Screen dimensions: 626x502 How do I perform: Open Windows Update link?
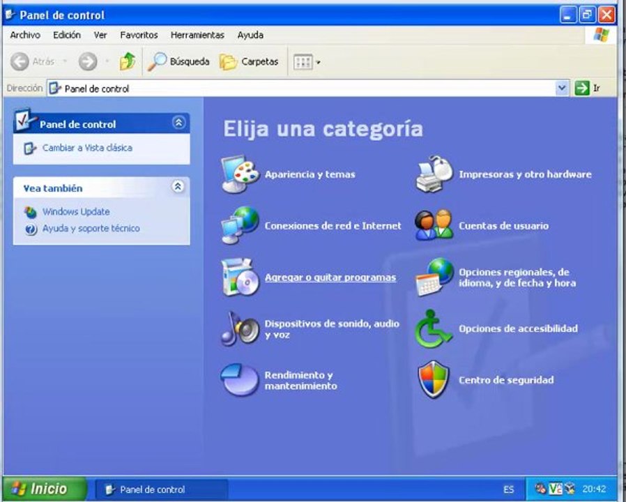pos(76,212)
